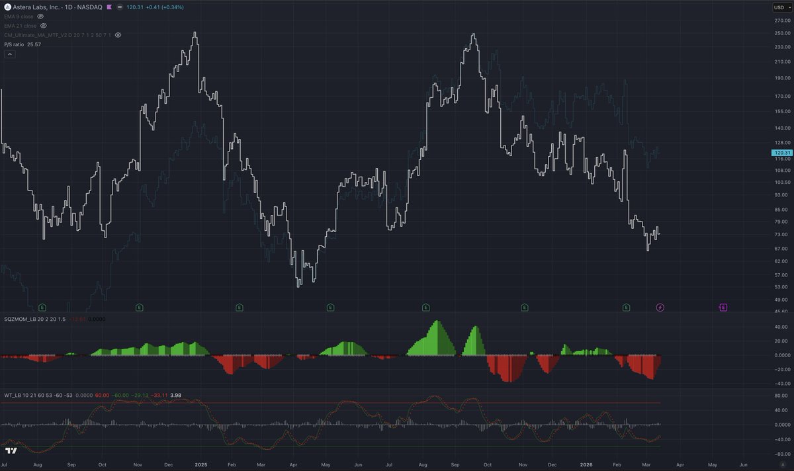This screenshot has height=471, width=794.
Task: Click the 2025 label on time axis
Action: tap(202, 464)
